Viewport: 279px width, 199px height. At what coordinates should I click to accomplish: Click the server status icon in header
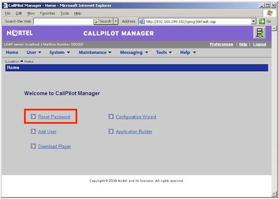(x=260, y=33)
